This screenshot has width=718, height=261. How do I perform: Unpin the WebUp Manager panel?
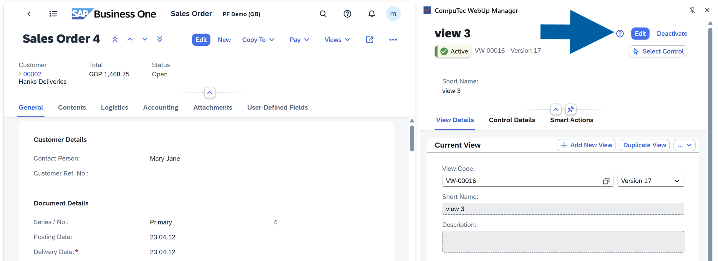pos(692,10)
